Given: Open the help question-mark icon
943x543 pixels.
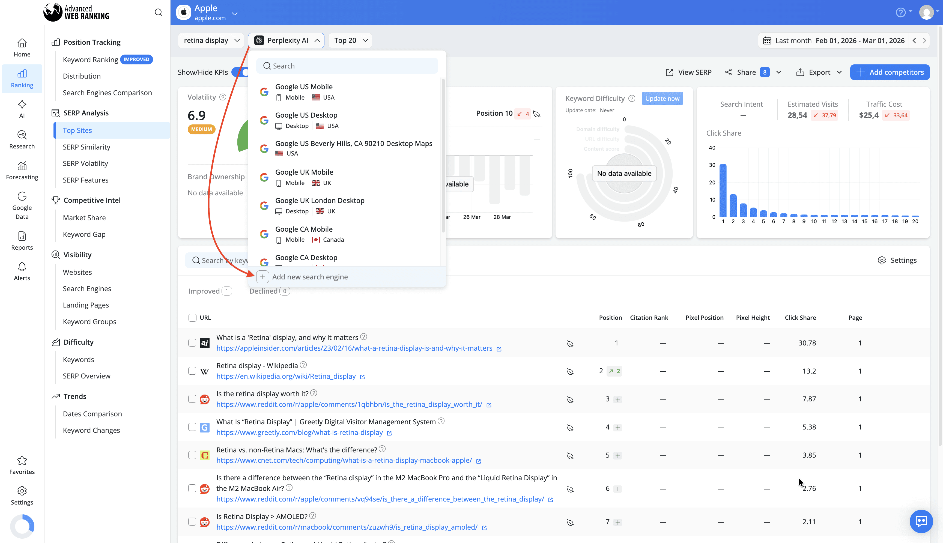Looking at the screenshot, I should click(x=901, y=12).
